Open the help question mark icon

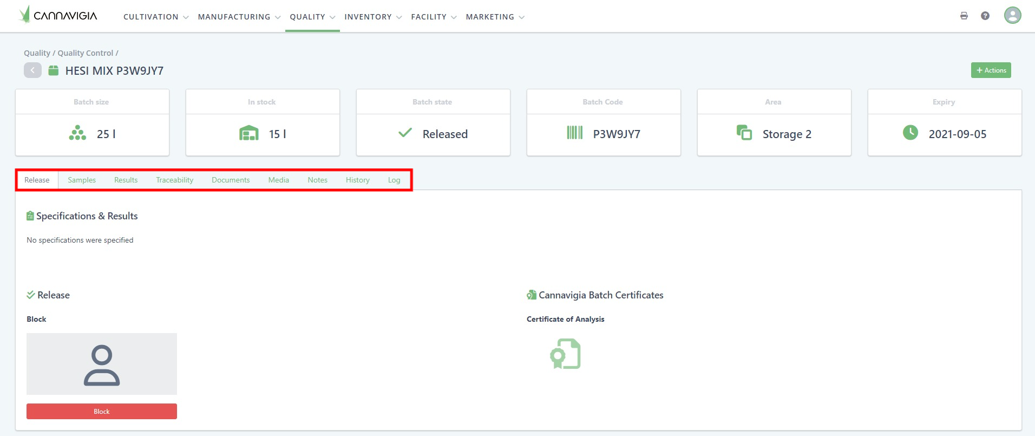point(985,16)
